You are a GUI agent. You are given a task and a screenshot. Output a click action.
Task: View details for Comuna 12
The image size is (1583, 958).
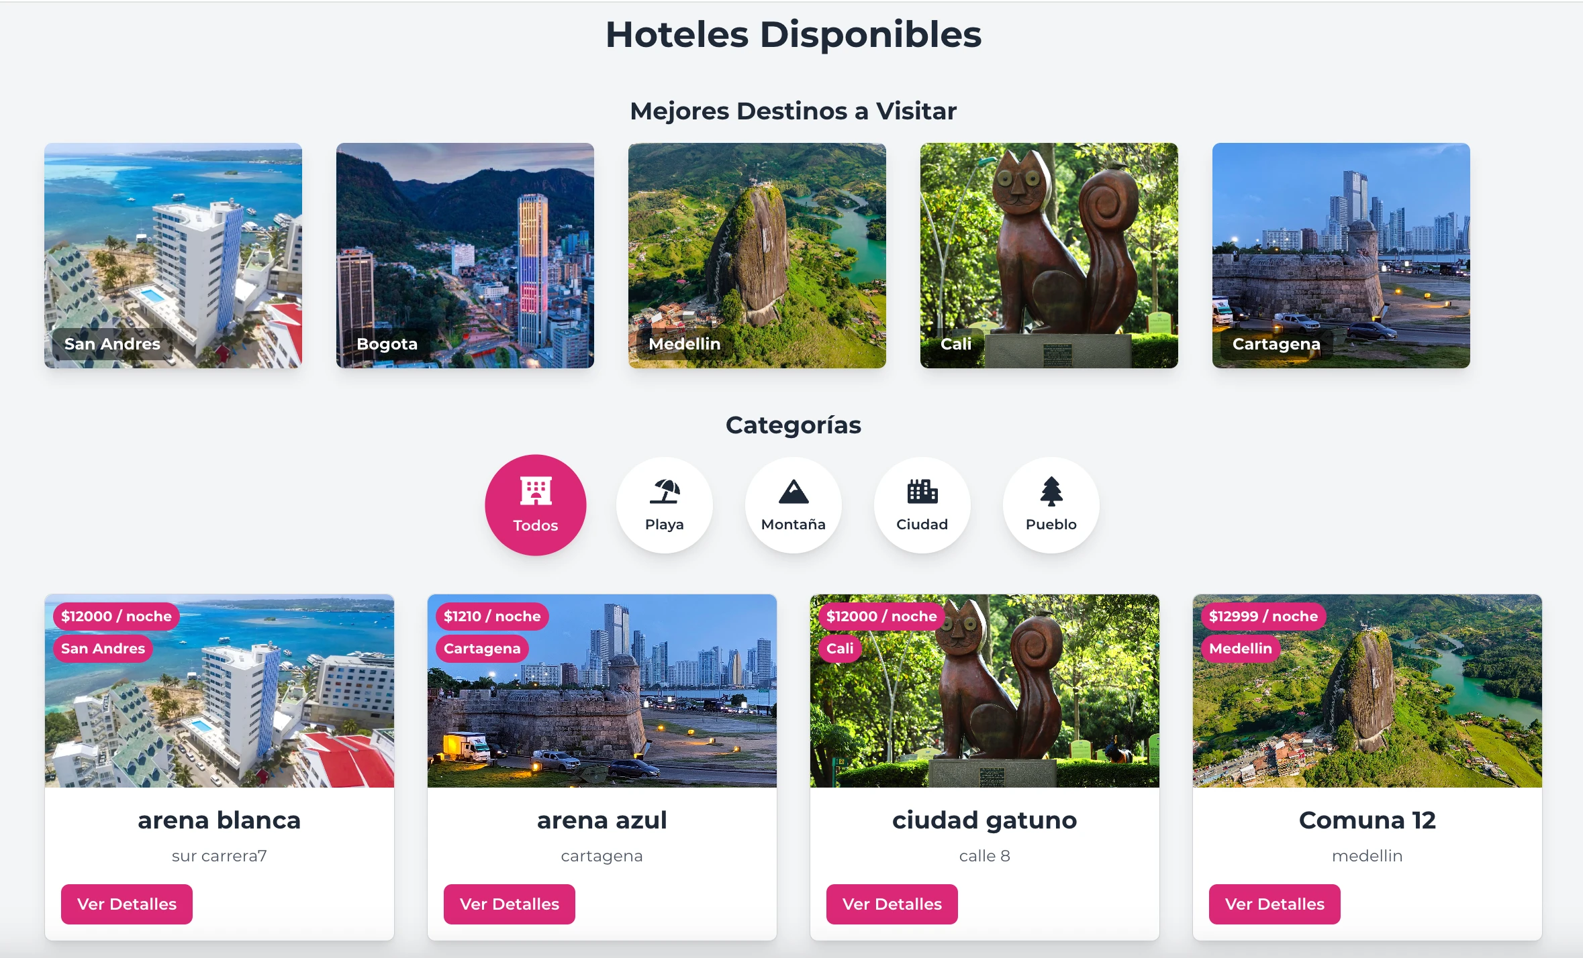[1275, 904]
